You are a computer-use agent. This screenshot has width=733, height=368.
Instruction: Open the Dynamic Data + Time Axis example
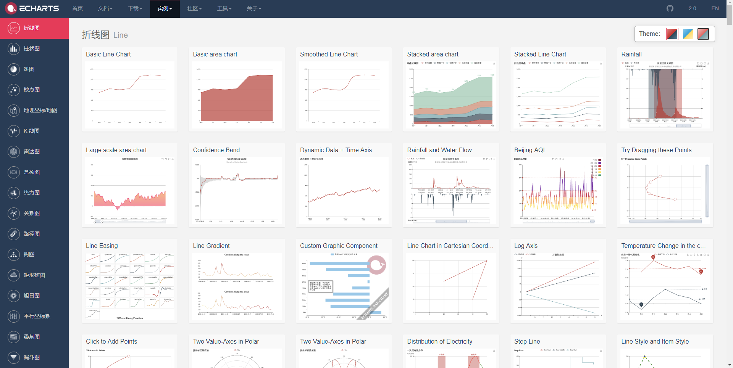pos(344,185)
